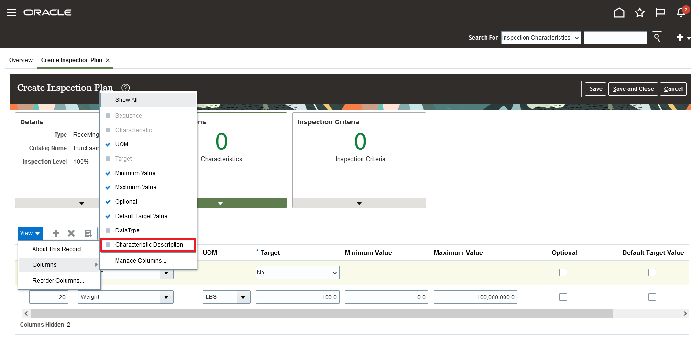This screenshot has width=691, height=351.
Task: Edit Minimum Value field showing 0.0
Action: [386, 297]
